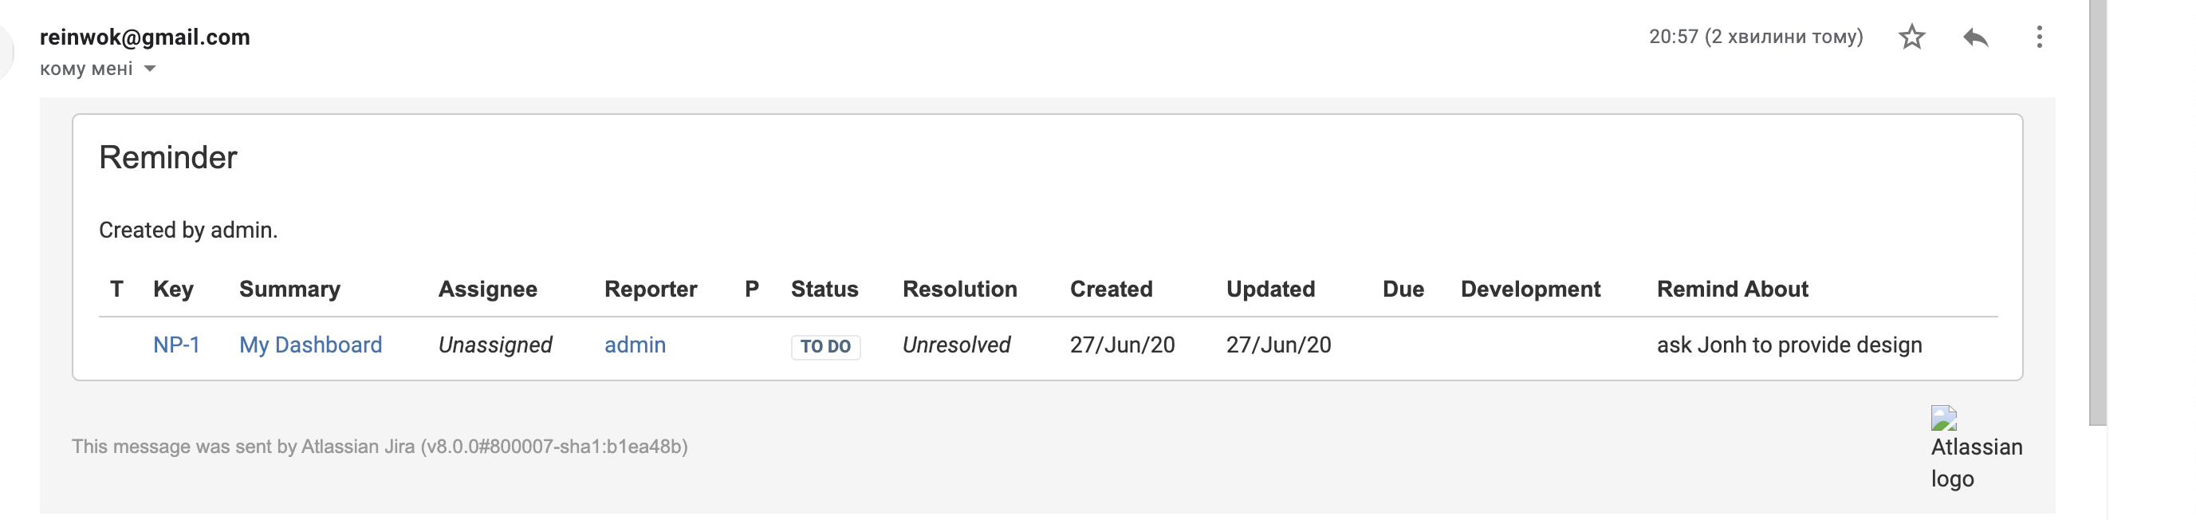Click the vertical scrollbar thumb

point(2098,213)
